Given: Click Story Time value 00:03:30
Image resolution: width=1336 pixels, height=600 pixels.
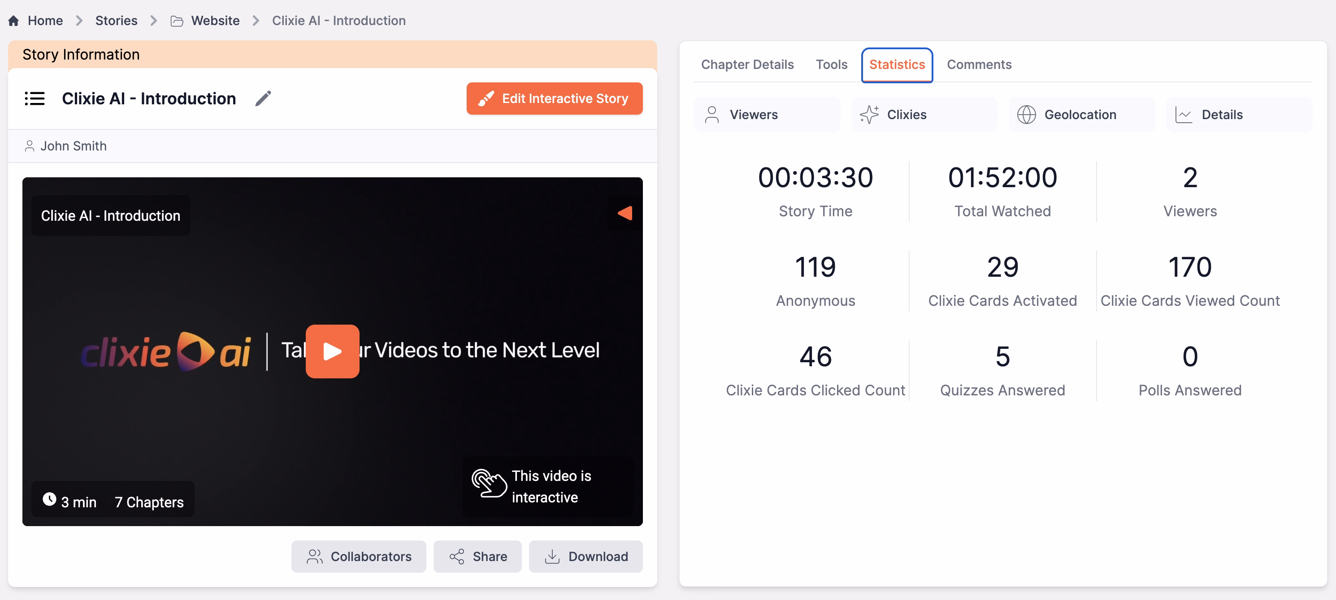Looking at the screenshot, I should click(x=815, y=178).
